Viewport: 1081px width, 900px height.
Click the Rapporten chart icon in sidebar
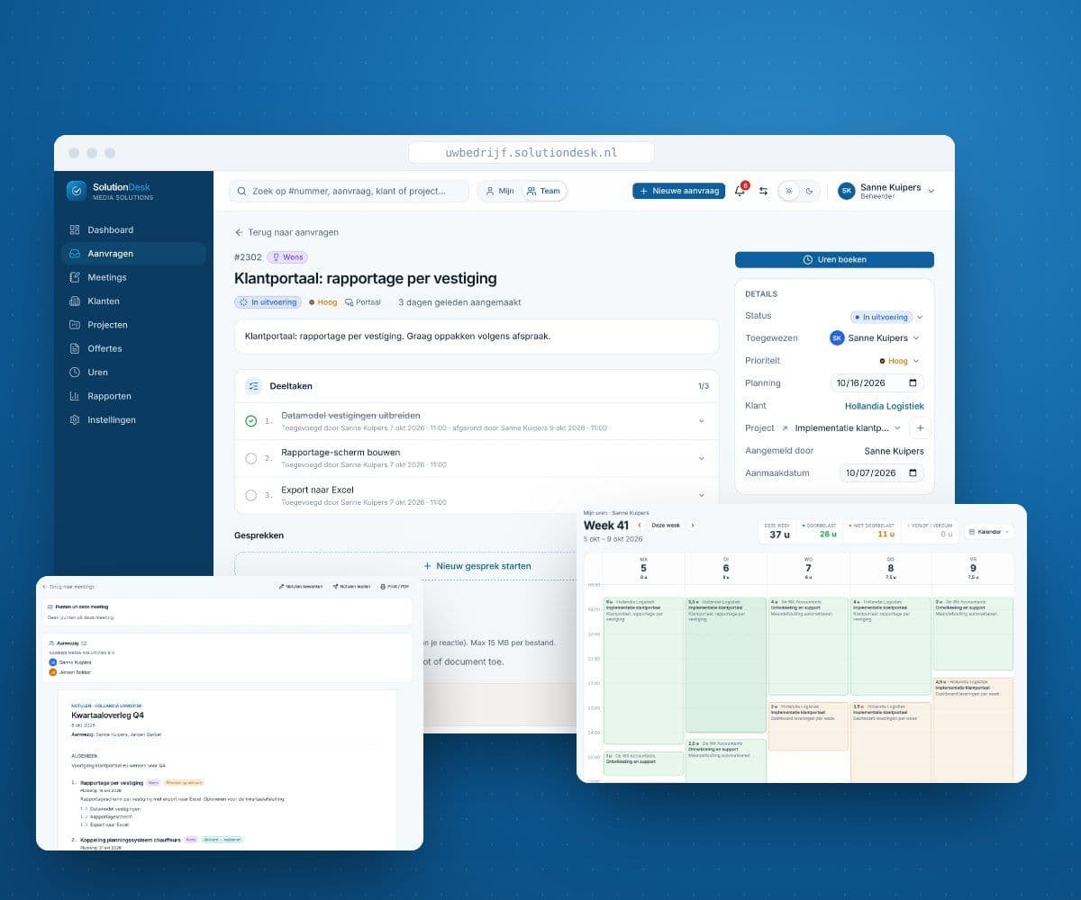[x=75, y=396]
